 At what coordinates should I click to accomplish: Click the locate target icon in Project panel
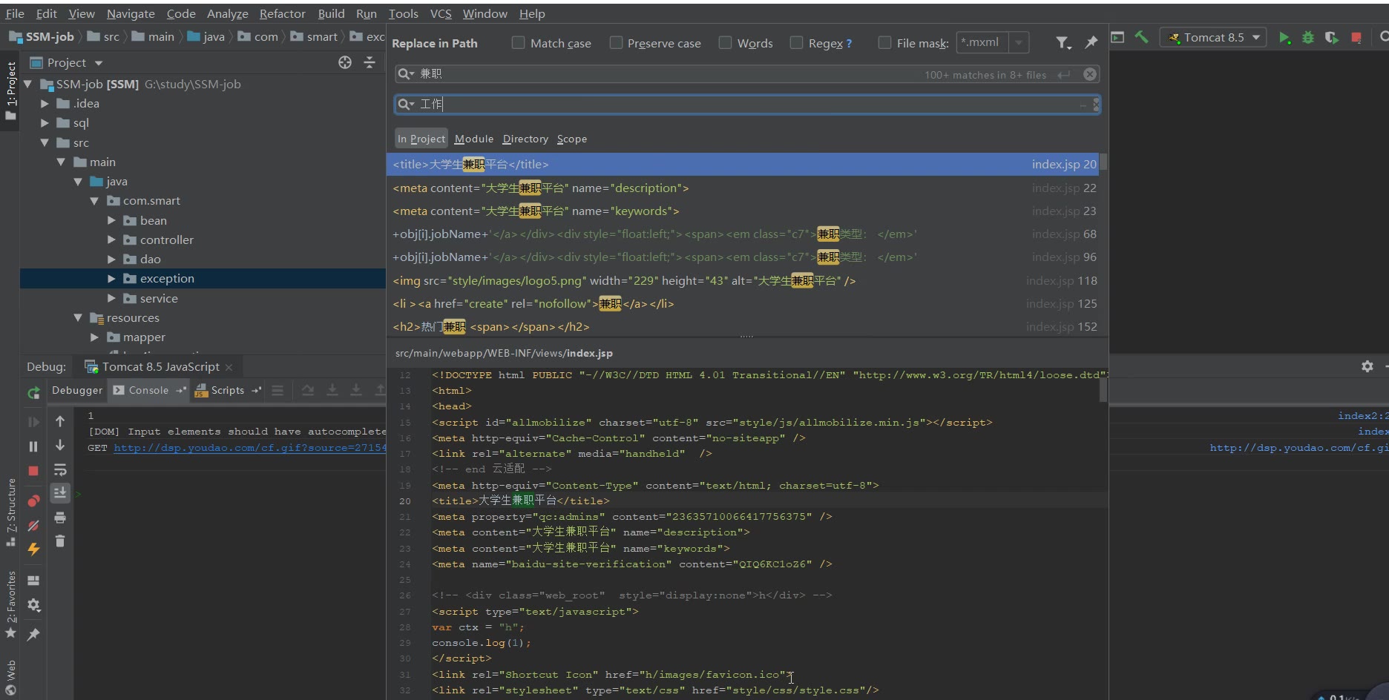pos(345,62)
